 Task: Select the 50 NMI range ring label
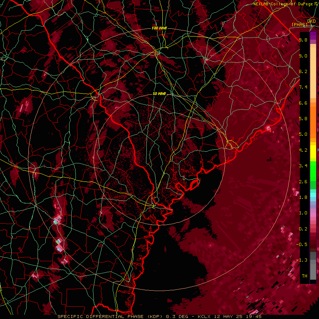coord(159,94)
